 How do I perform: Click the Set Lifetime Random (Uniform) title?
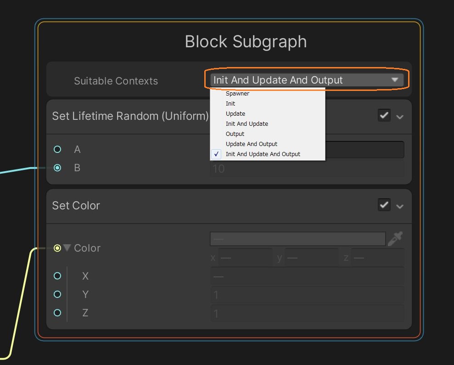point(130,116)
